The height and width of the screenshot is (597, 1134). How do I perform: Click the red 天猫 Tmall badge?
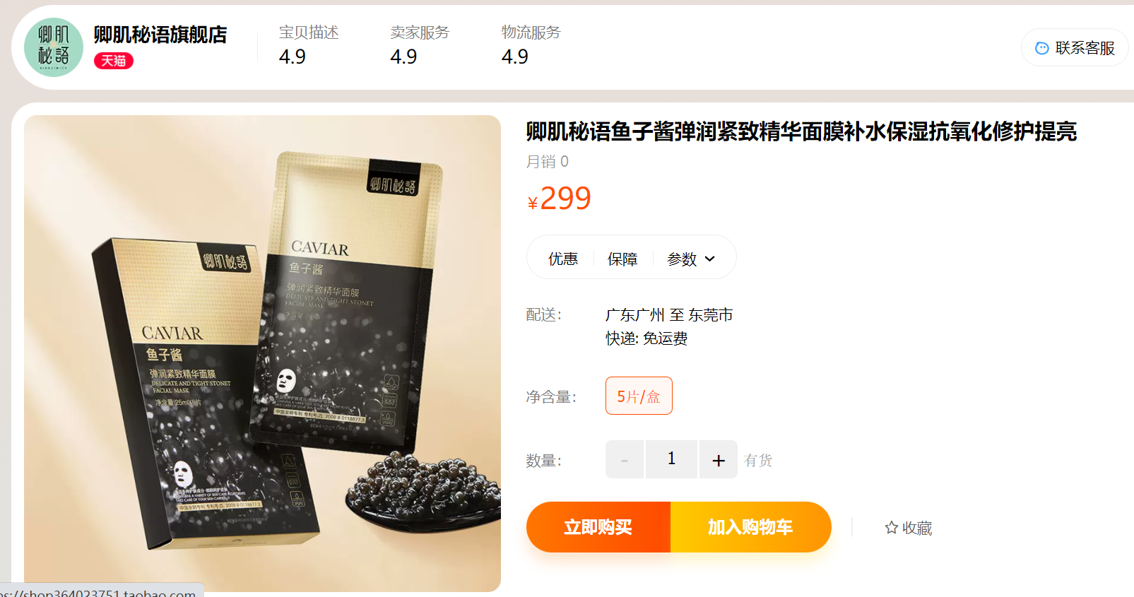click(x=114, y=61)
